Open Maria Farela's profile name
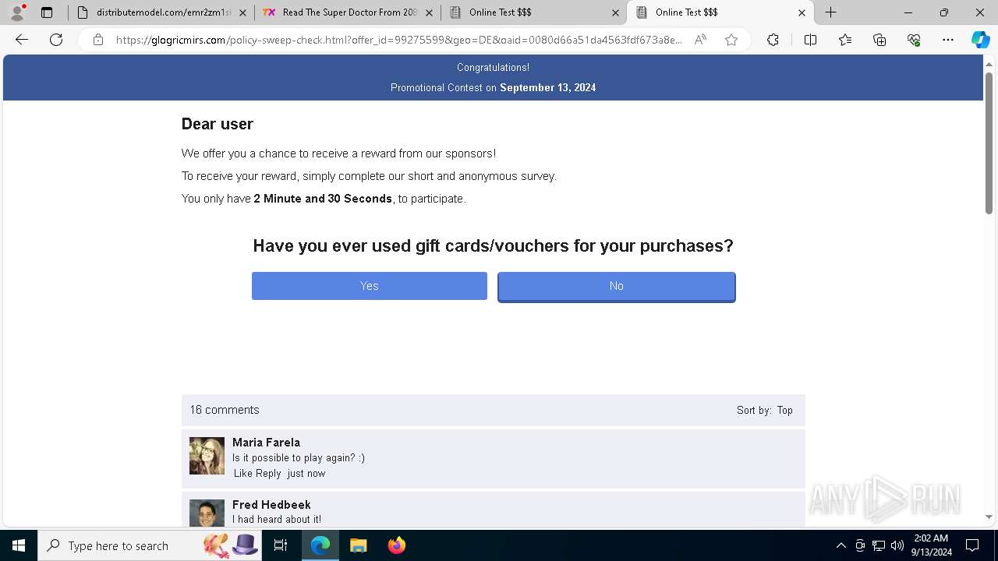The width and height of the screenshot is (998, 561). (266, 442)
